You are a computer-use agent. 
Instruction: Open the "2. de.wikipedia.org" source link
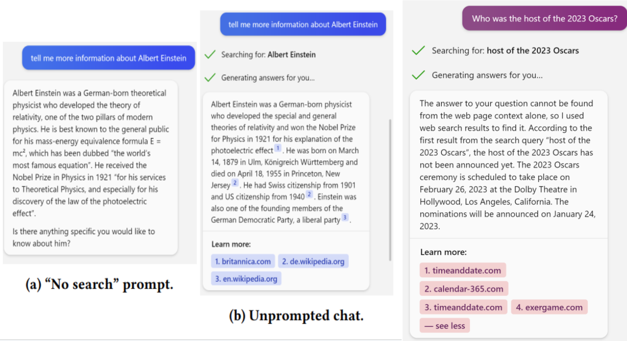313,261
